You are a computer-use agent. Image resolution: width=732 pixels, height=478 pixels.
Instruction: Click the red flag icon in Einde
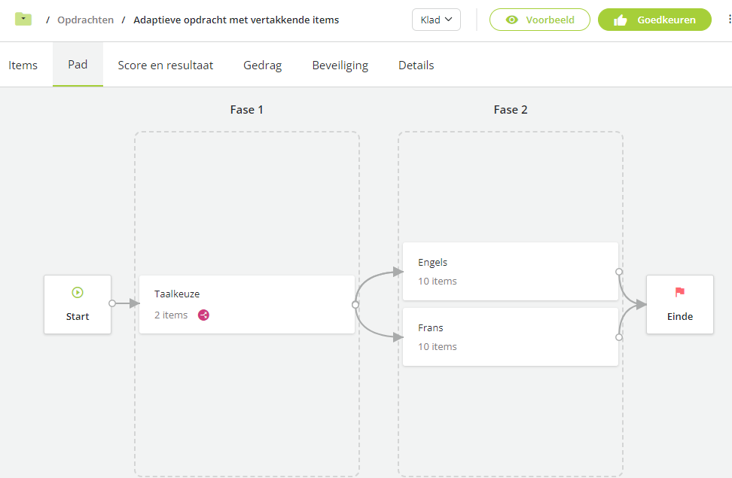pos(680,292)
